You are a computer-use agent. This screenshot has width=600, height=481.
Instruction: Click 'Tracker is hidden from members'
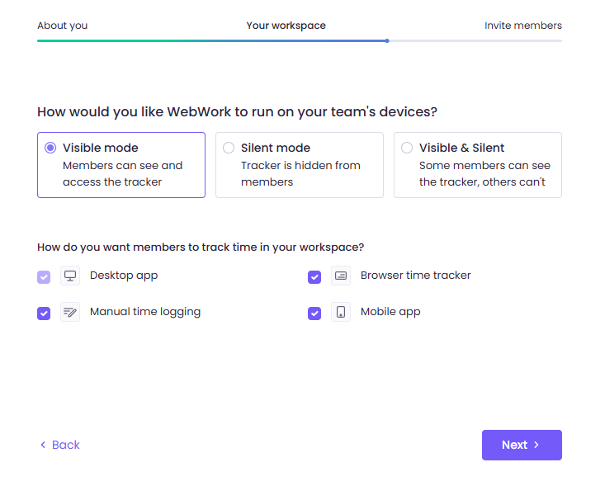(300, 174)
